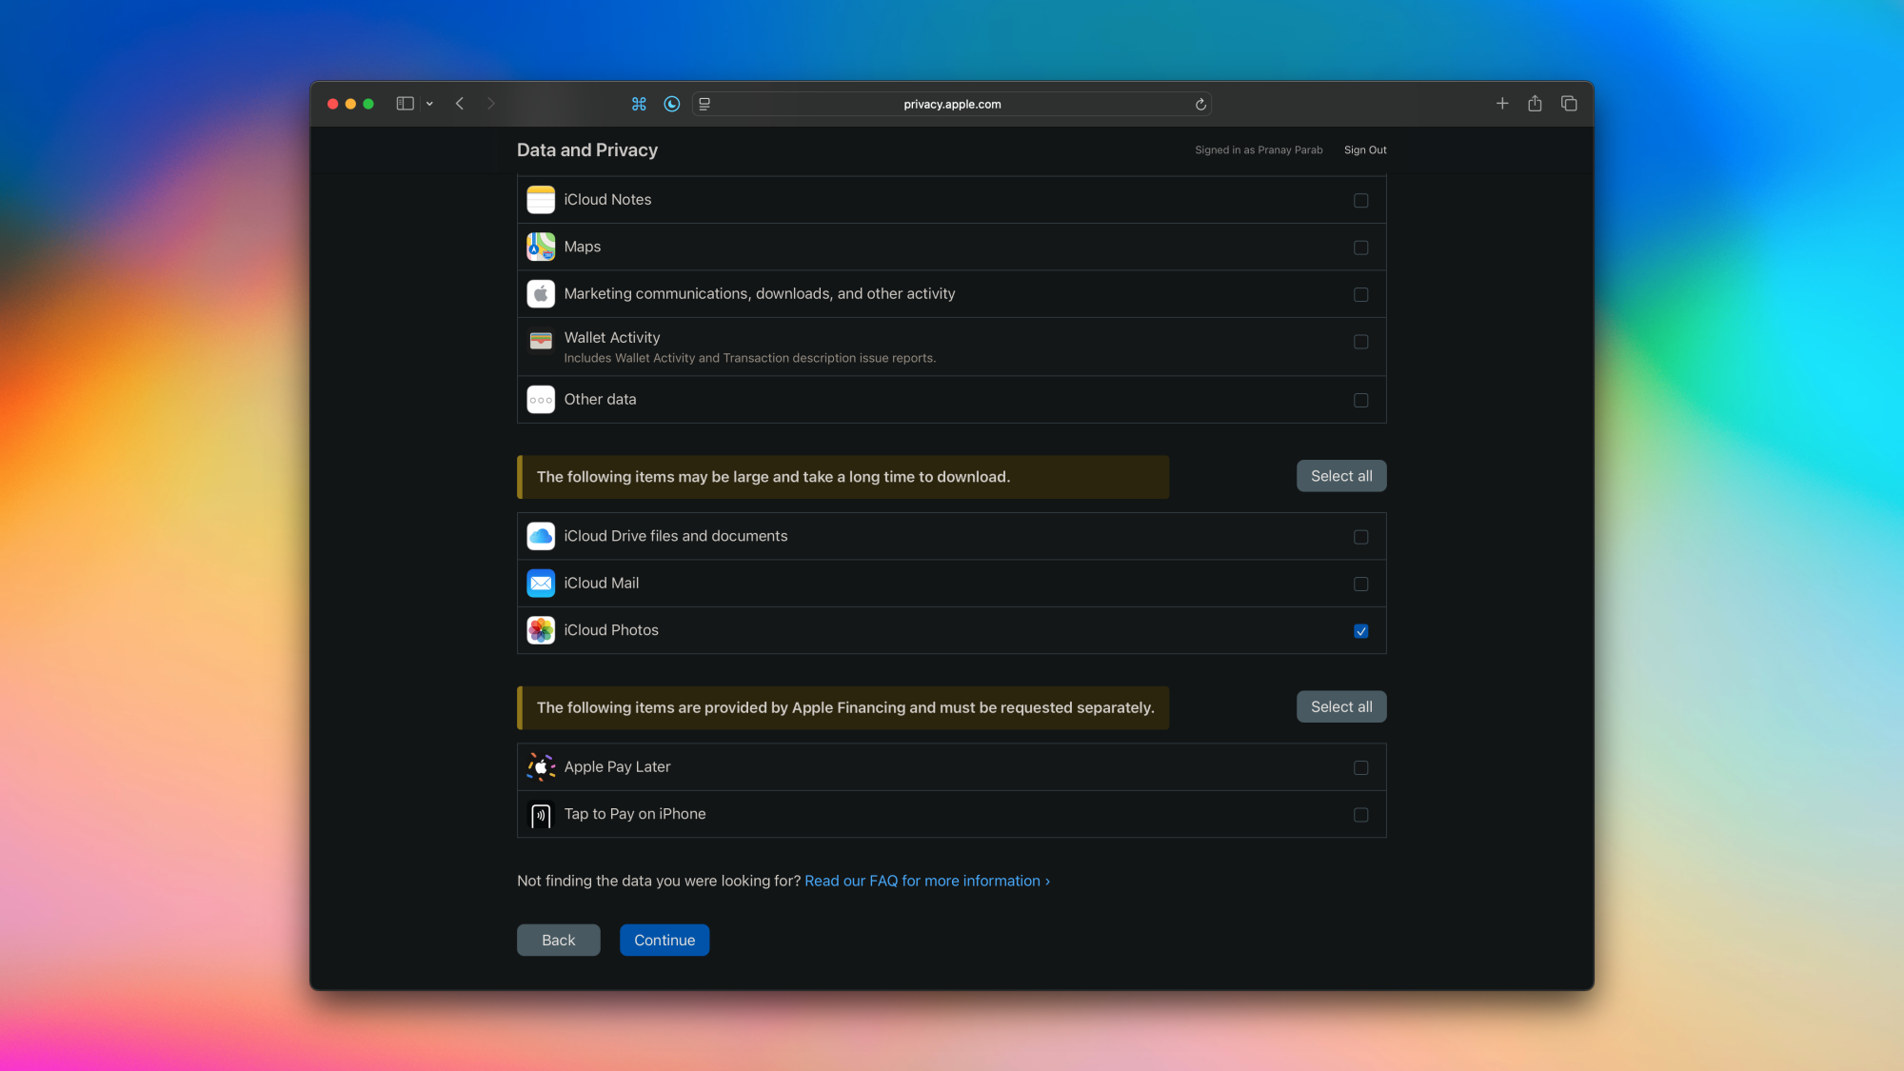Open the tab overview icon
Image resolution: width=1904 pixels, height=1071 pixels.
1569,104
